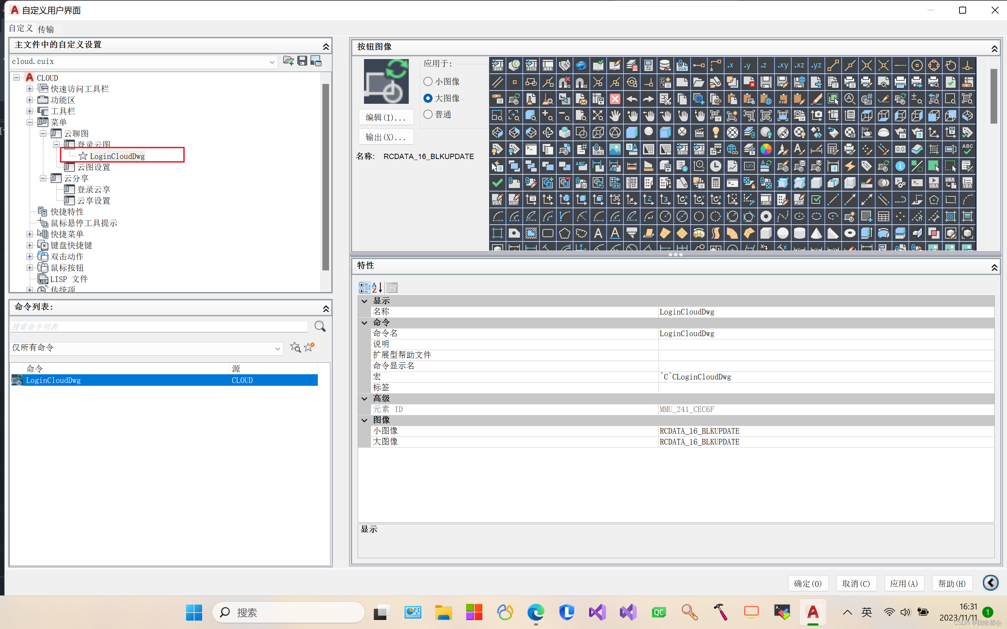Click the create new command star icon
Viewport: 1007px width, 629px height.
click(x=309, y=347)
